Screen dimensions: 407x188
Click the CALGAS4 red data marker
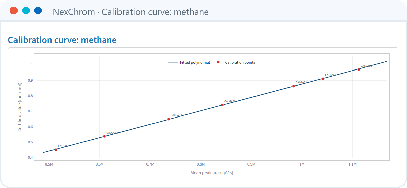(x=323, y=79)
